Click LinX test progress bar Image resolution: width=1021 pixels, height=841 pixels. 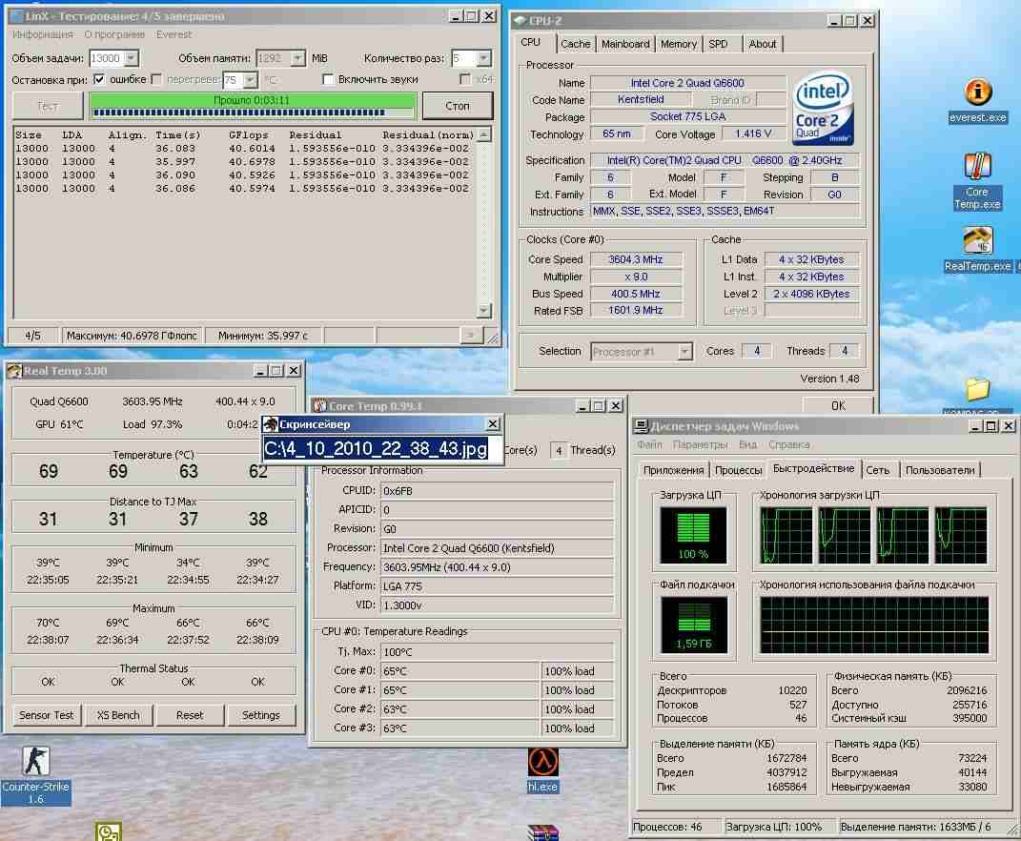(x=253, y=106)
